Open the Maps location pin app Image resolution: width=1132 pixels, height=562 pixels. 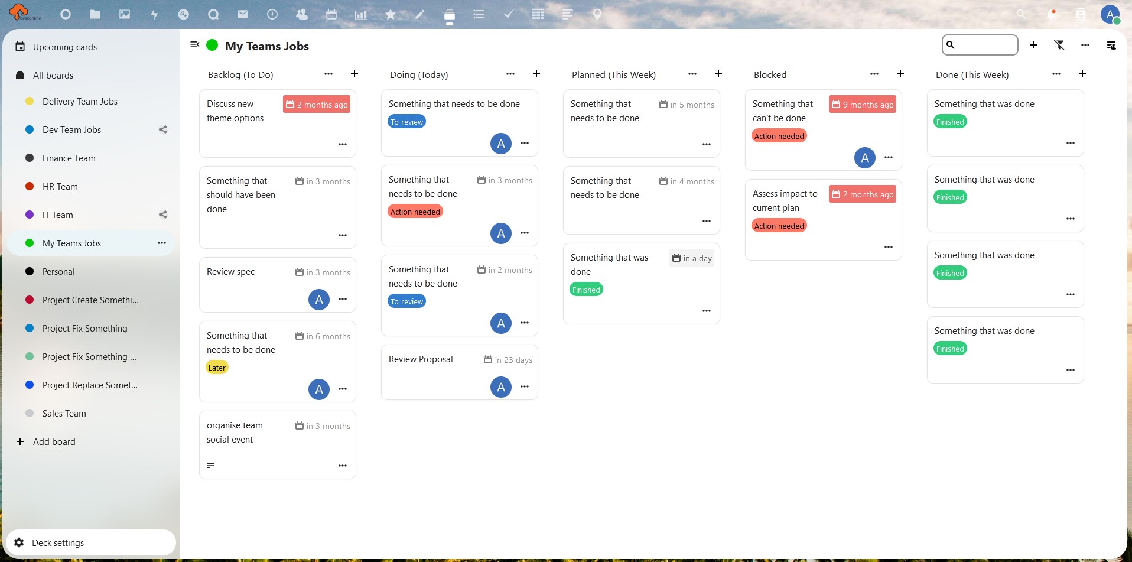(597, 14)
